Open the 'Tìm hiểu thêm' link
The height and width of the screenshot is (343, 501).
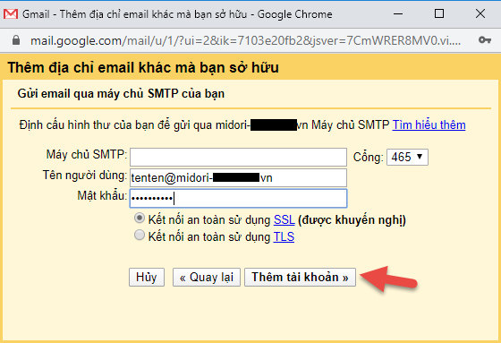point(429,124)
